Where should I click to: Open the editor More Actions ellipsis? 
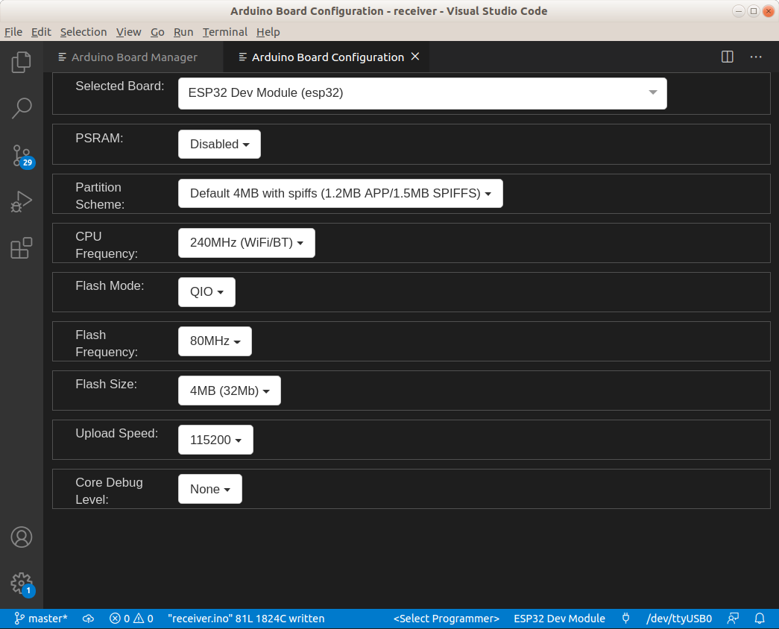point(756,57)
